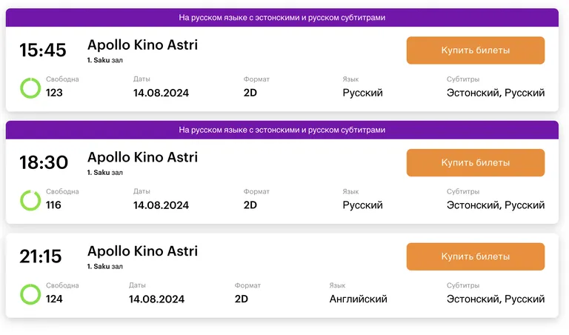Buy tickets for the 18:30 showing

(476, 162)
